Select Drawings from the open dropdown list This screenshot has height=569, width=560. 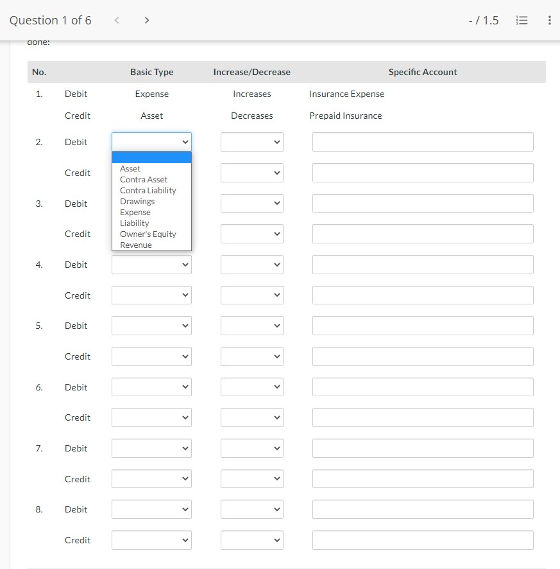(x=137, y=201)
